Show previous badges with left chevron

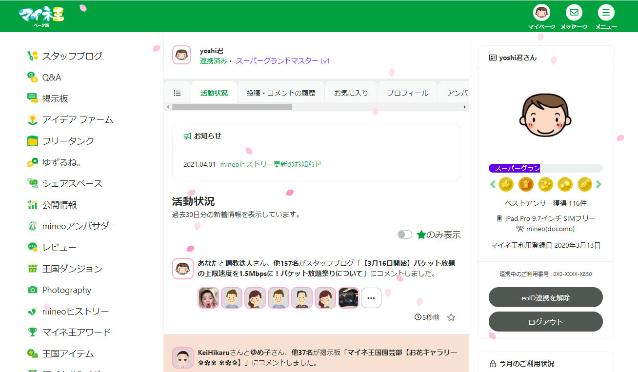pyautogui.click(x=493, y=184)
